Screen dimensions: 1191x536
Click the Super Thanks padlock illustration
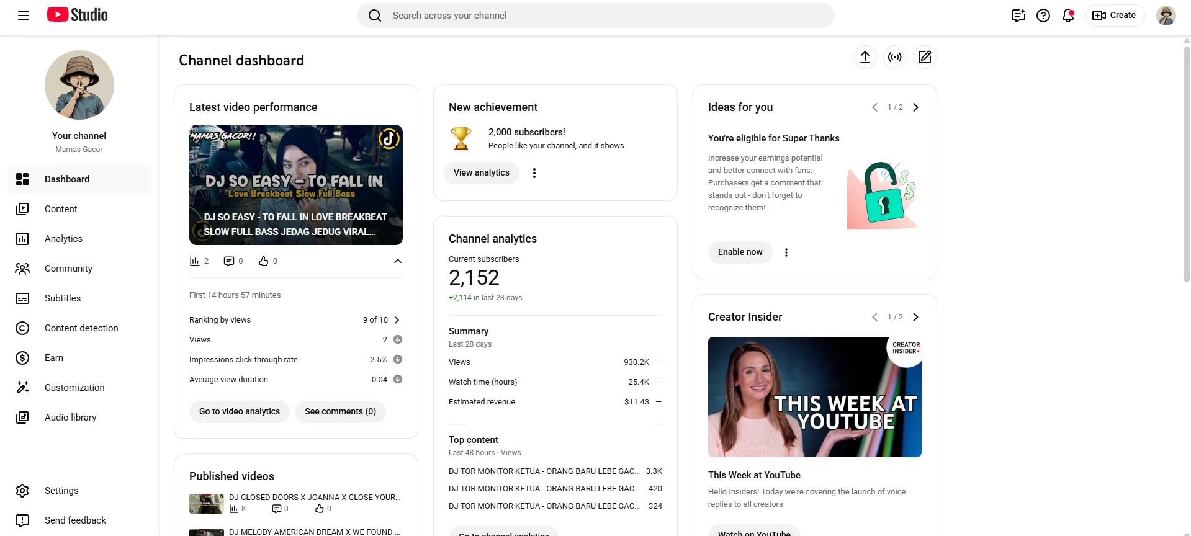883,195
